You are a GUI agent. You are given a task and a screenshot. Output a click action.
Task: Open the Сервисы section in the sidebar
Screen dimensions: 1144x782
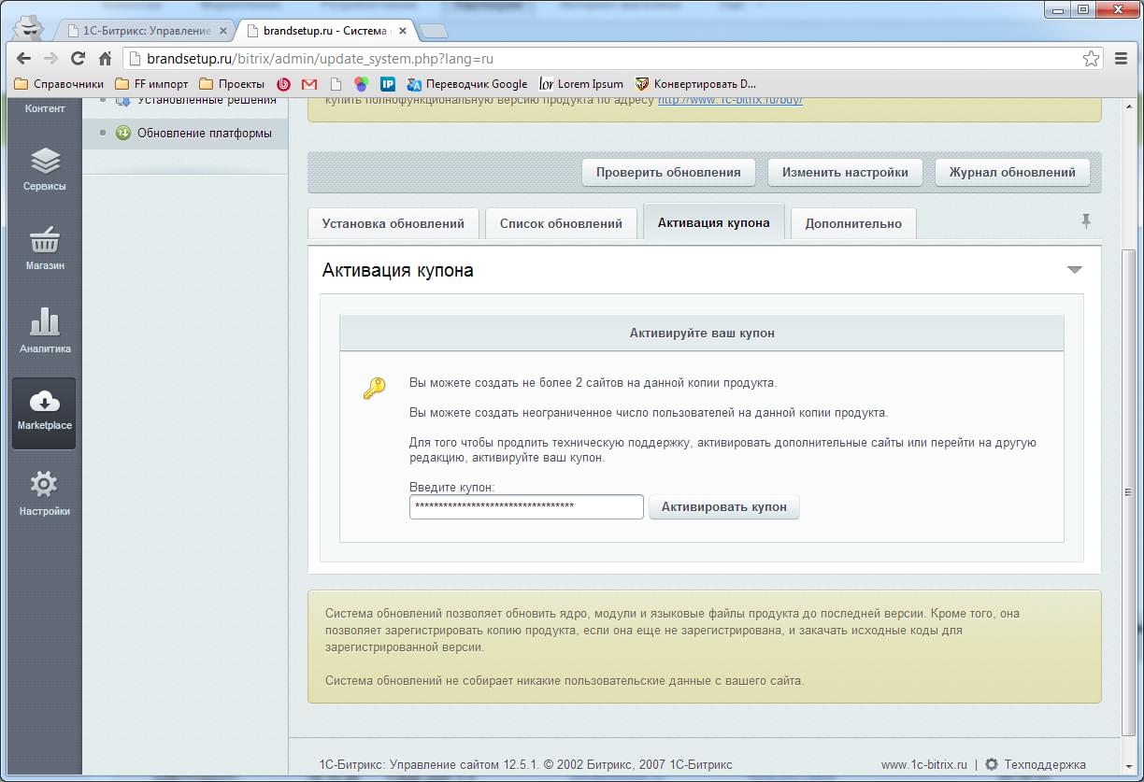(45, 170)
